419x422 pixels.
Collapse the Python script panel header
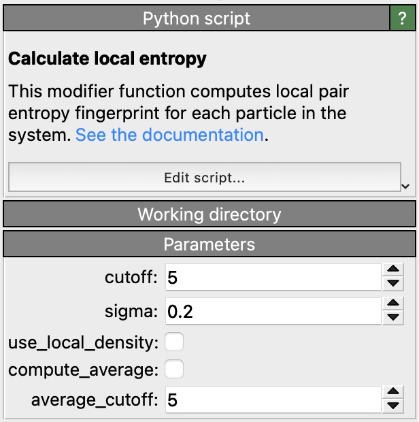pyautogui.click(x=196, y=18)
